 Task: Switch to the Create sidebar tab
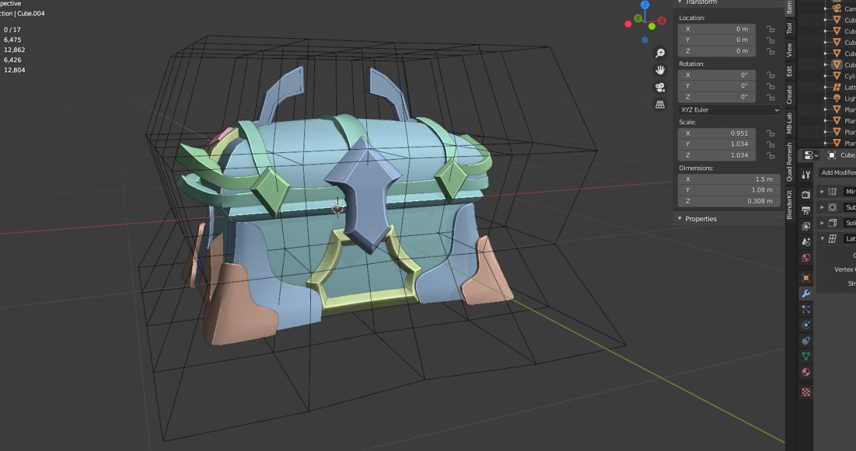pyautogui.click(x=789, y=94)
